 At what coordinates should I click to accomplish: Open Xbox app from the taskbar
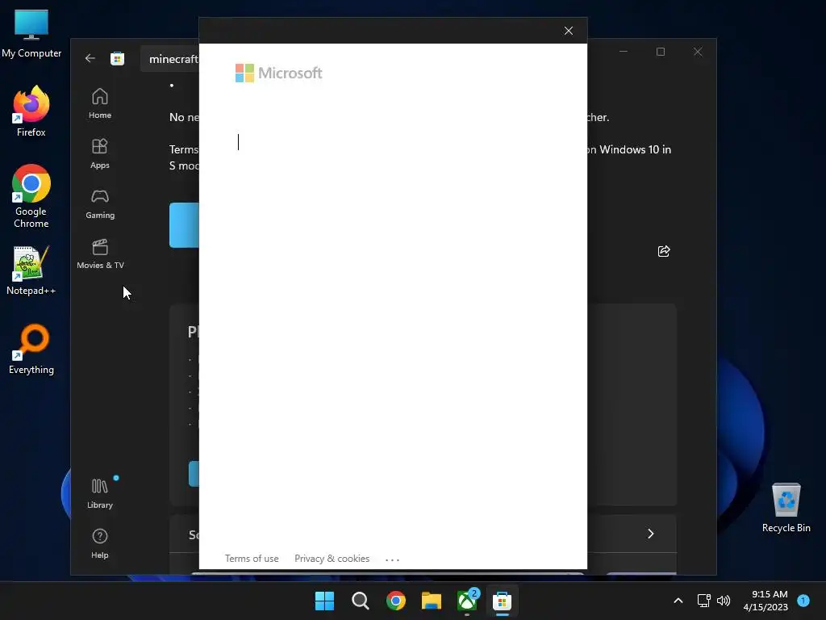click(467, 601)
